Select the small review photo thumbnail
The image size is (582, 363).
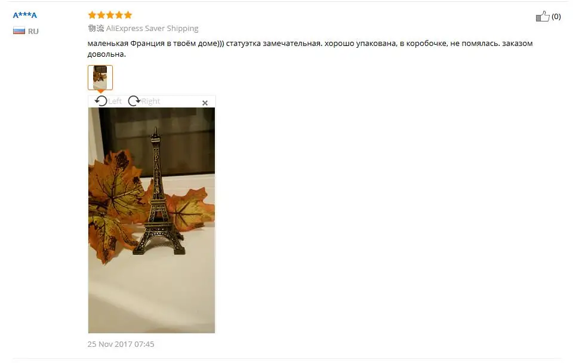pyautogui.click(x=100, y=77)
